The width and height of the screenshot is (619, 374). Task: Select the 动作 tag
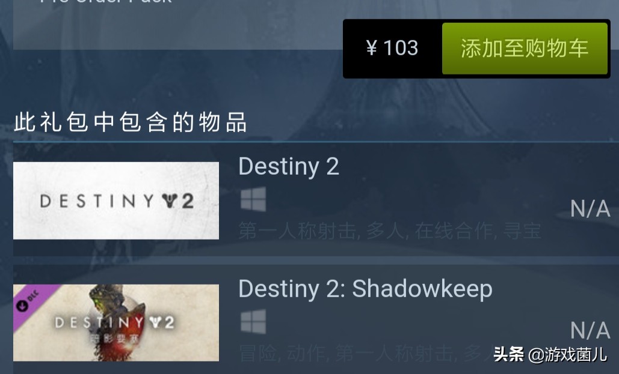tap(306, 353)
